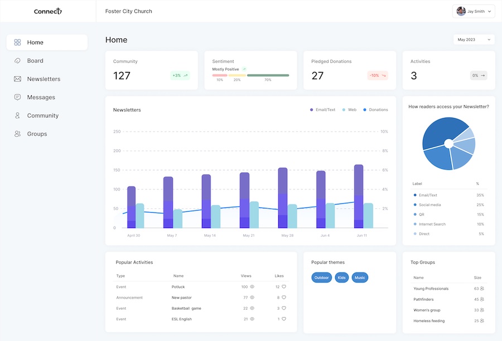This screenshot has width=502, height=341.
Task: Click the -10% pledged donations badge
Action: [x=378, y=75]
